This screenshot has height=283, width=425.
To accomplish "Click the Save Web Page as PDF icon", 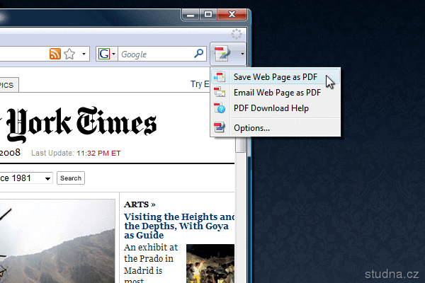I will point(220,76).
